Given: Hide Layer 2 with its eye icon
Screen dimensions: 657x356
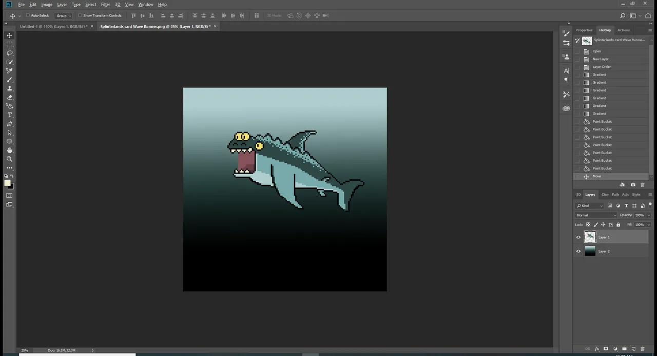Looking at the screenshot, I should 578,251.
